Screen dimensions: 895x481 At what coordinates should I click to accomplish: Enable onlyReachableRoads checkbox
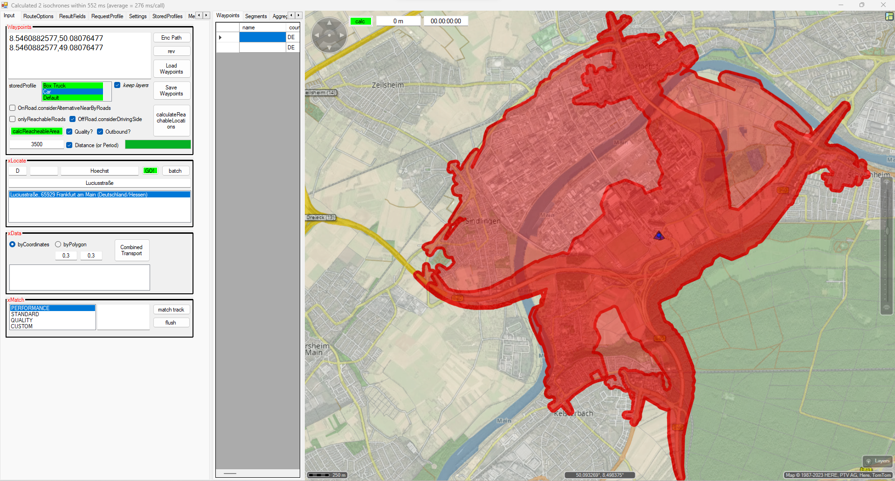point(13,119)
